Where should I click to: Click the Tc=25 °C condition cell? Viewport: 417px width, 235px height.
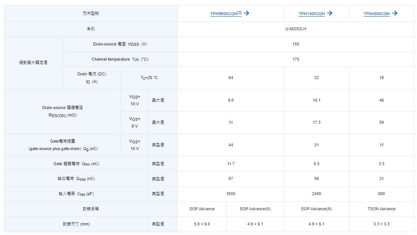(x=149, y=78)
